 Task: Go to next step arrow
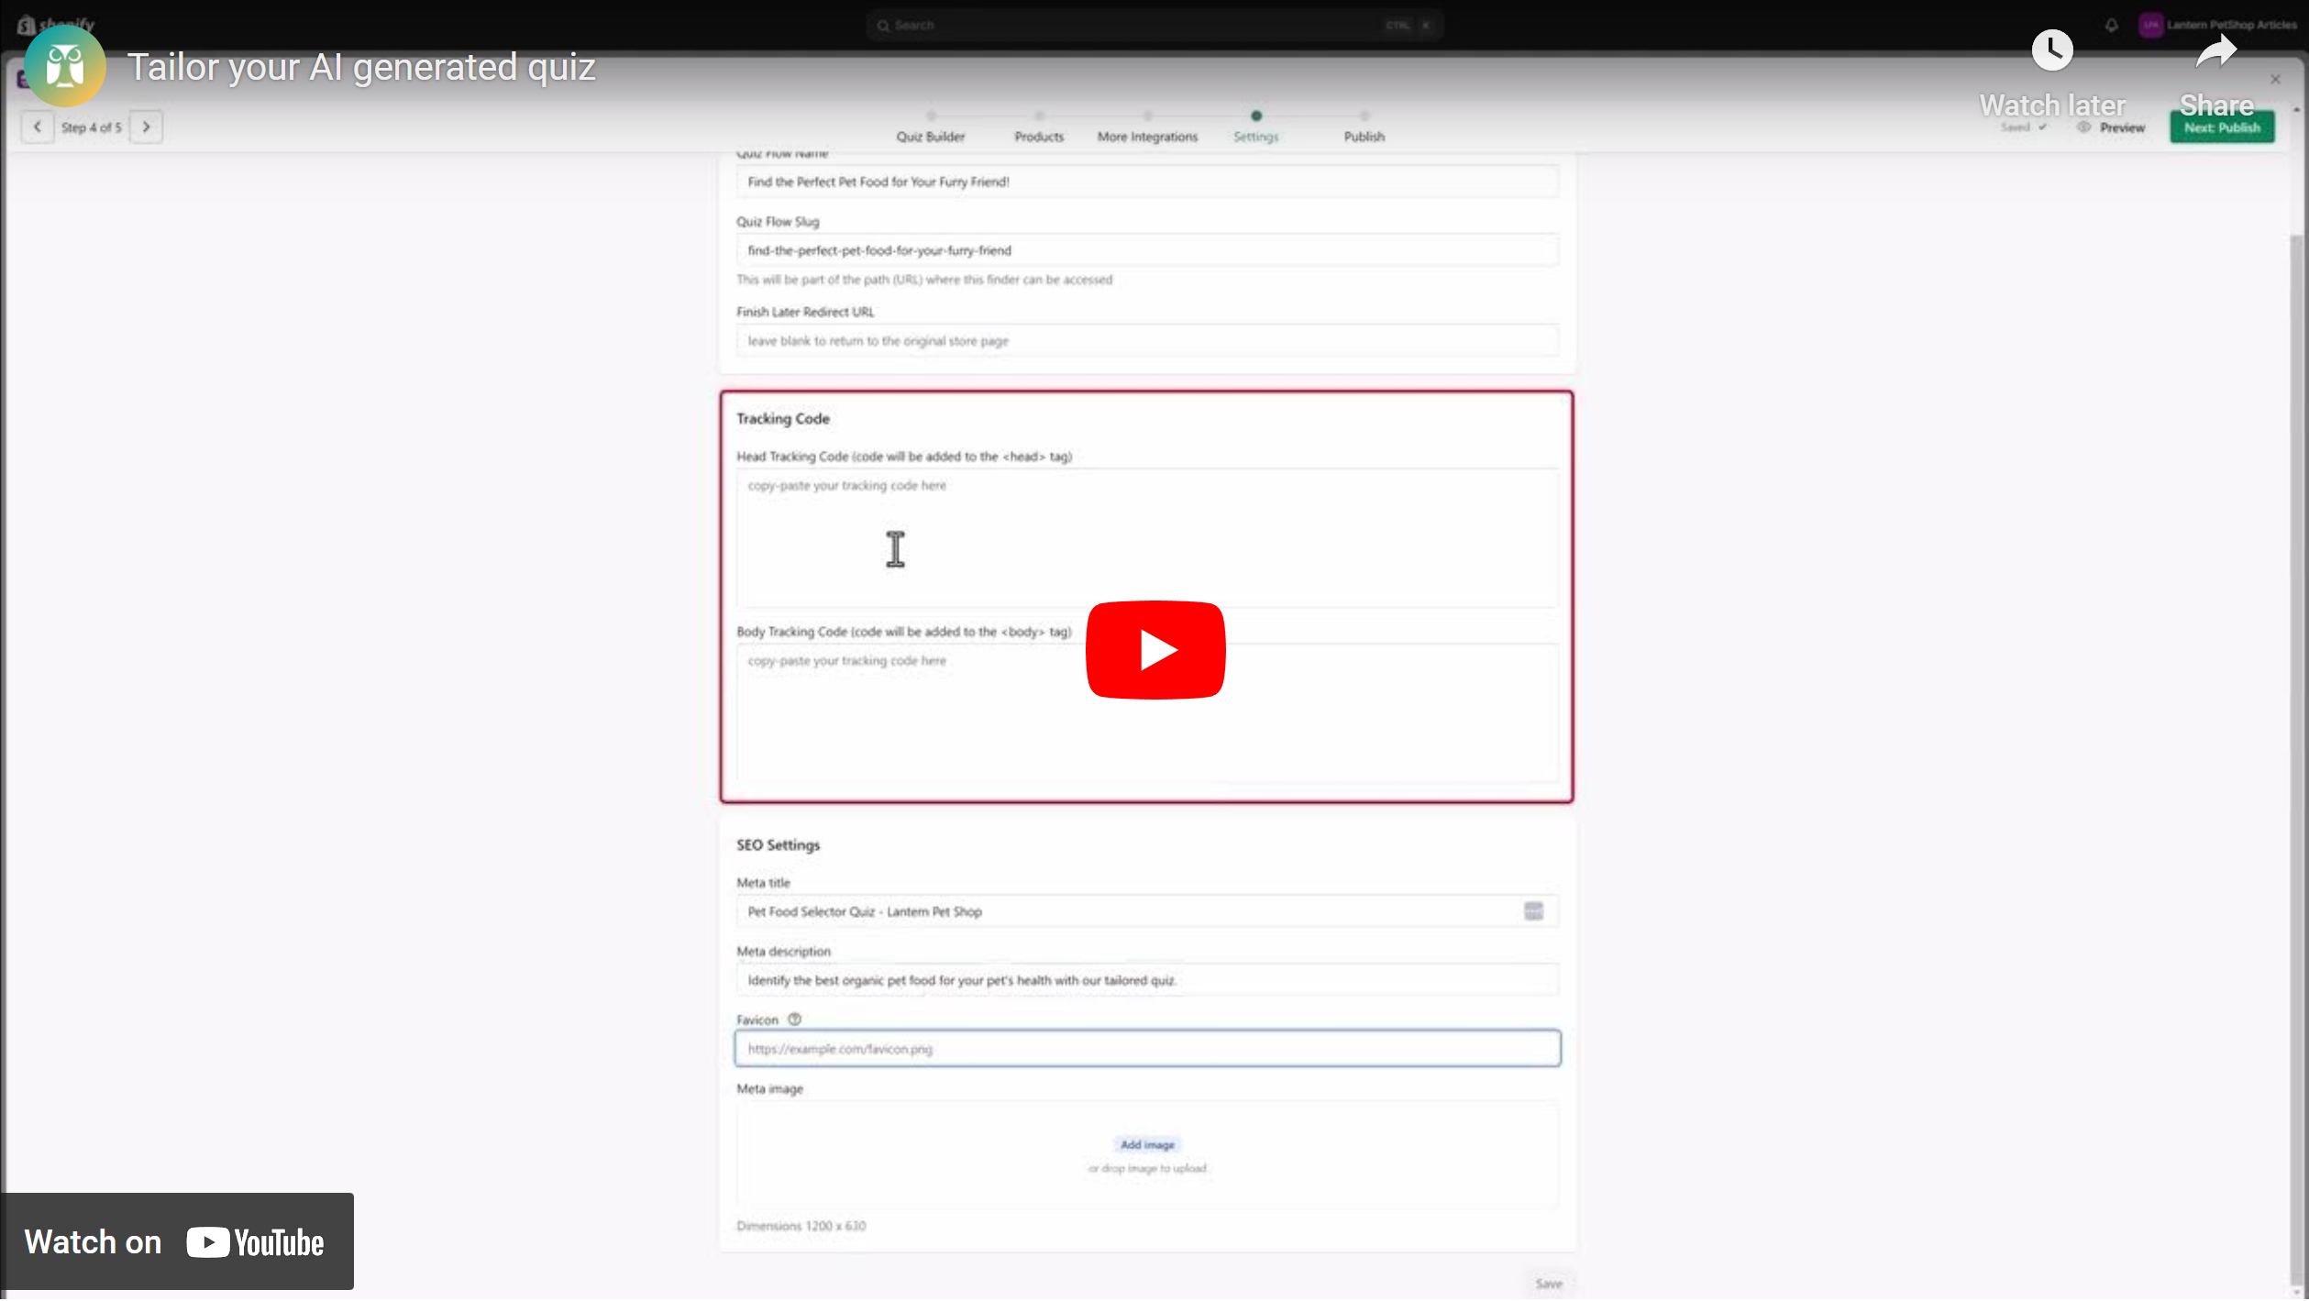coord(146,127)
